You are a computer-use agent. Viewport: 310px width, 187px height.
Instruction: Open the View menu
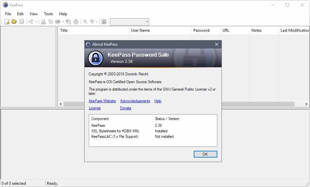click(x=34, y=14)
